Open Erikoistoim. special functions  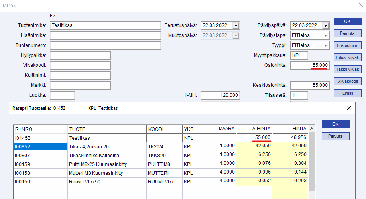347,45
